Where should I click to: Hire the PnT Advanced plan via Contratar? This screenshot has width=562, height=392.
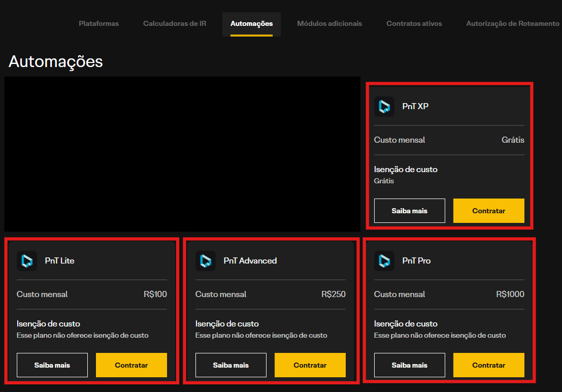tap(310, 365)
